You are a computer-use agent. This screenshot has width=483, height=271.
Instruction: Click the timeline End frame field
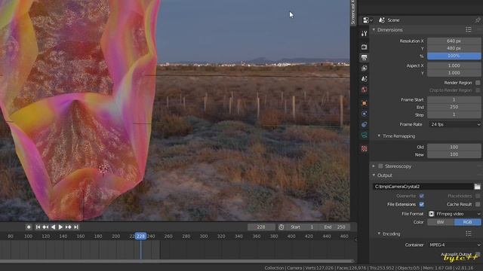pyautogui.click(x=334, y=227)
